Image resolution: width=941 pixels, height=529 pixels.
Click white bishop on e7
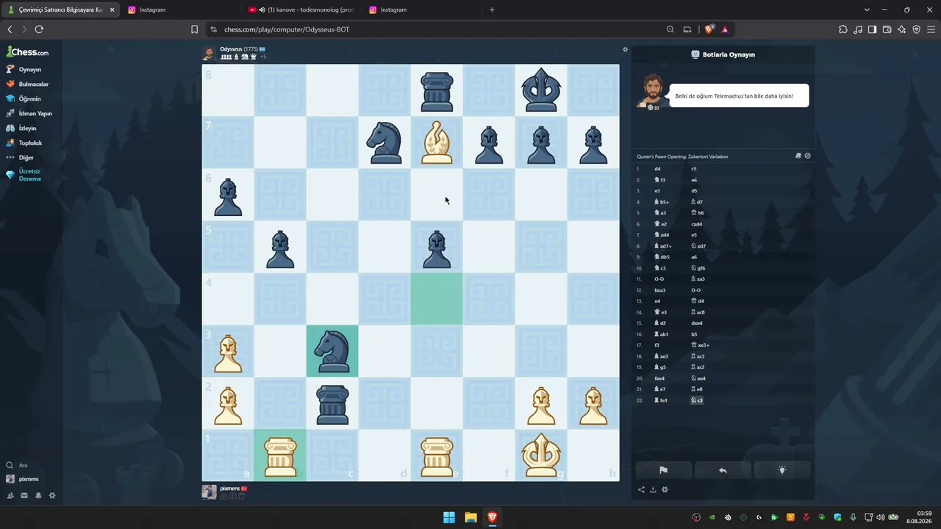(437, 143)
